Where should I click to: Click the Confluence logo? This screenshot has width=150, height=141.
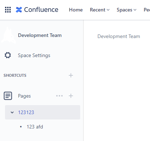37,10
